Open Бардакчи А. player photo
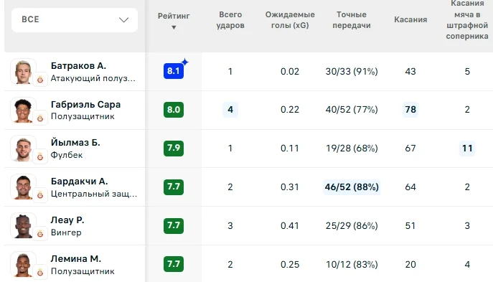Viewport: 493px width, 282px height. click(x=23, y=187)
